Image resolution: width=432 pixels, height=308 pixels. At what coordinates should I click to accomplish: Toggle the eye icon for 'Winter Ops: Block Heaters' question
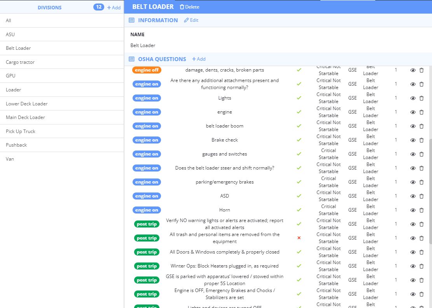click(413, 266)
